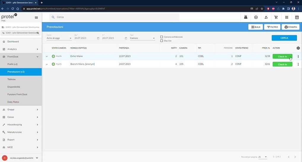Viewport: 302px width, 162px height.
Task: Enable Camera confidenziale checkbox
Action: point(162,37)
